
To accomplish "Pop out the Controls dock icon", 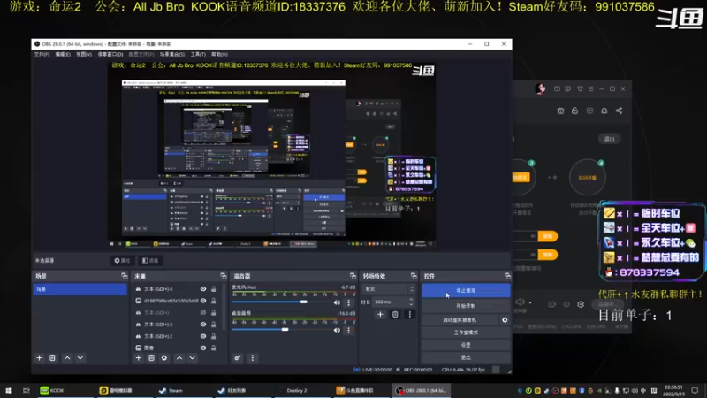I will pos(507,276).
